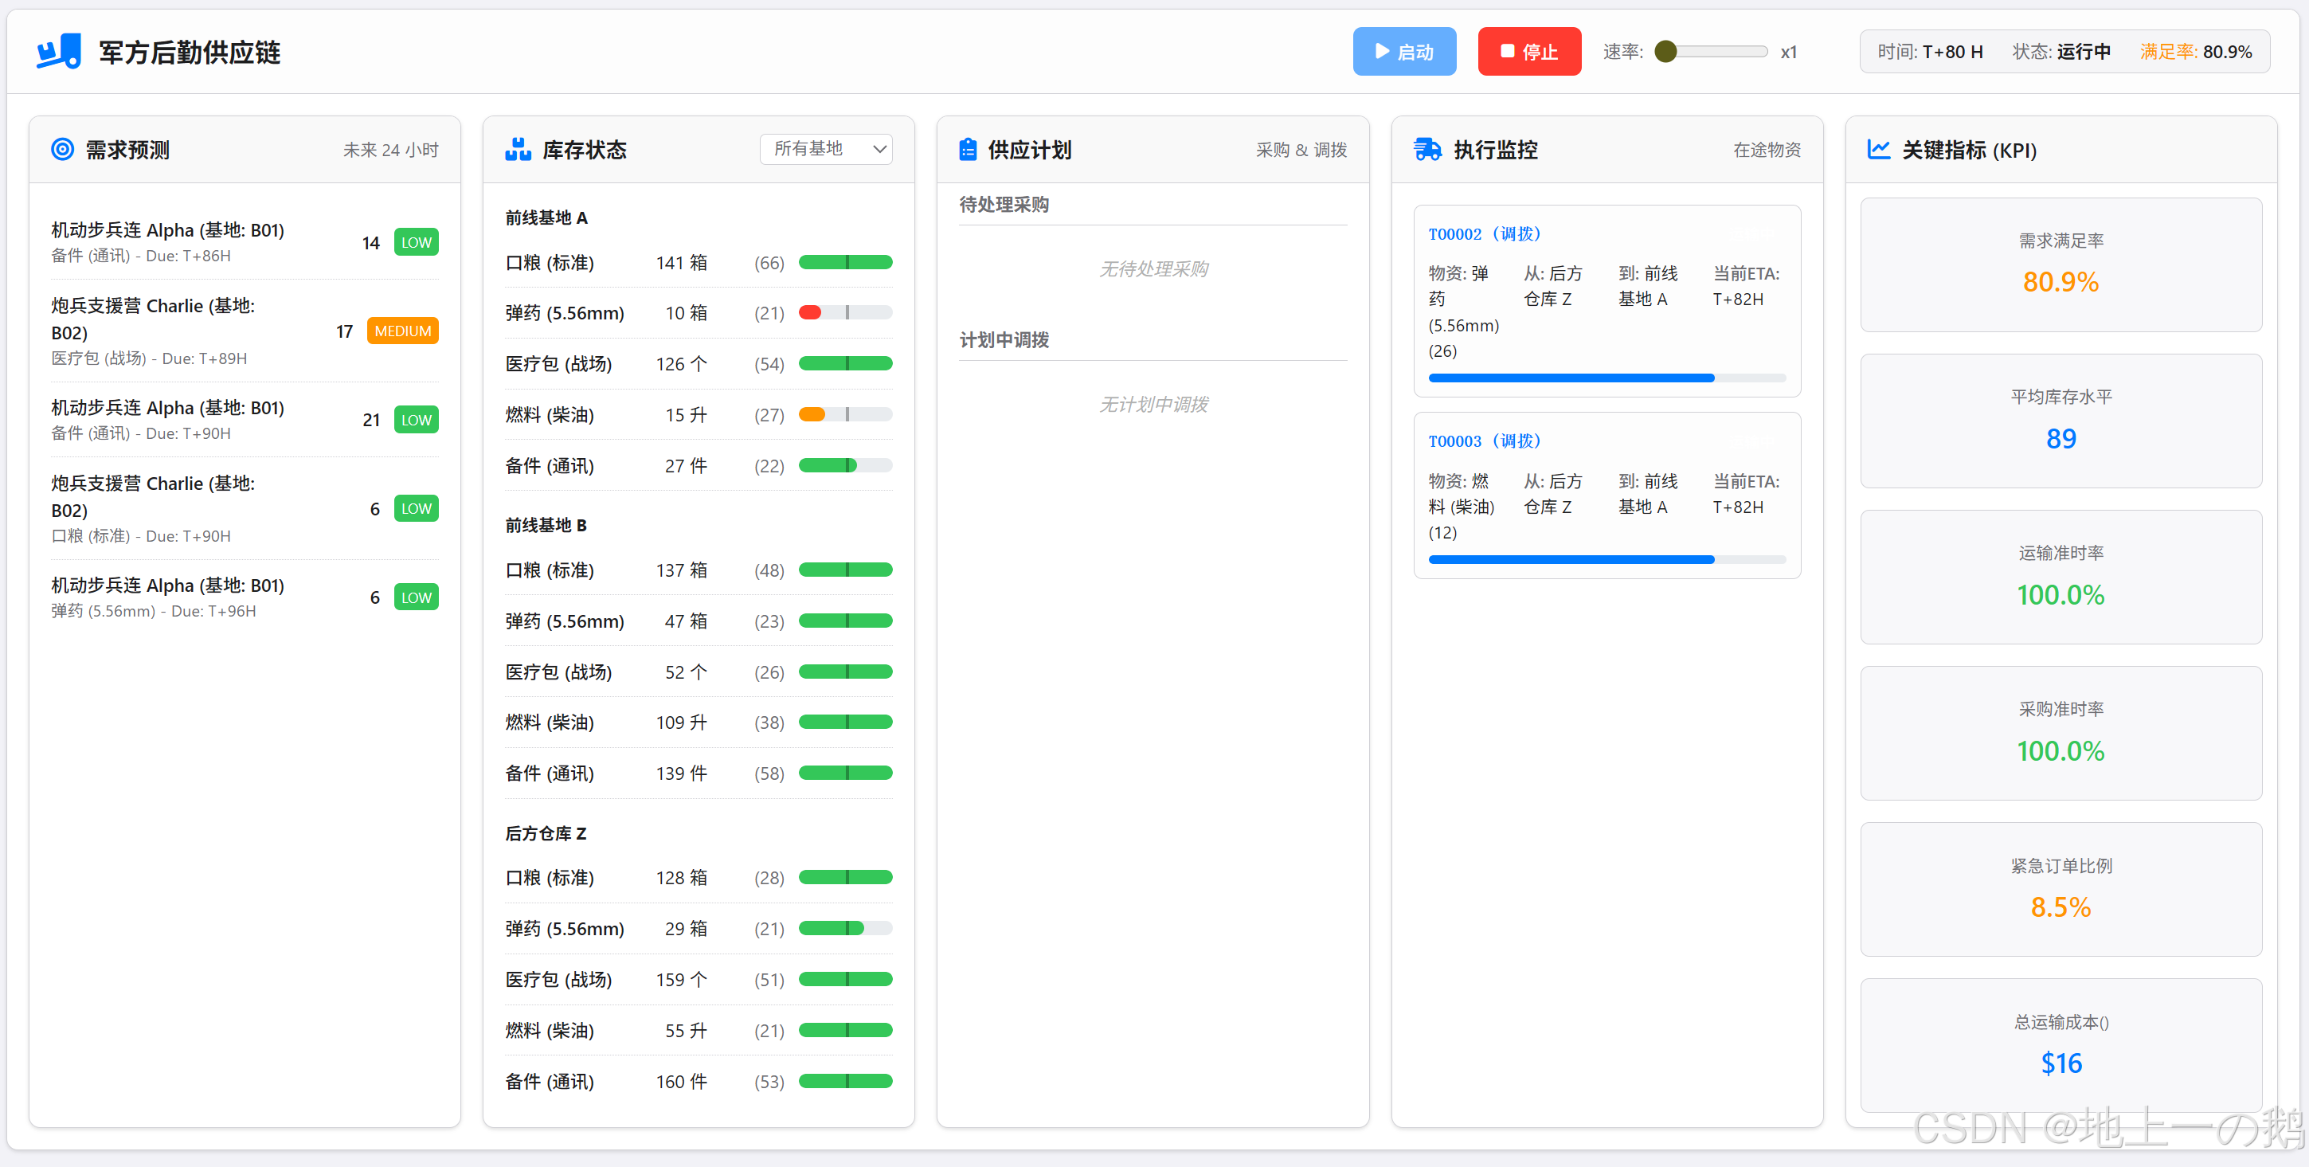
Task: Click the 需求满足率 80.9% KPI card
Action: [2060, 264]
